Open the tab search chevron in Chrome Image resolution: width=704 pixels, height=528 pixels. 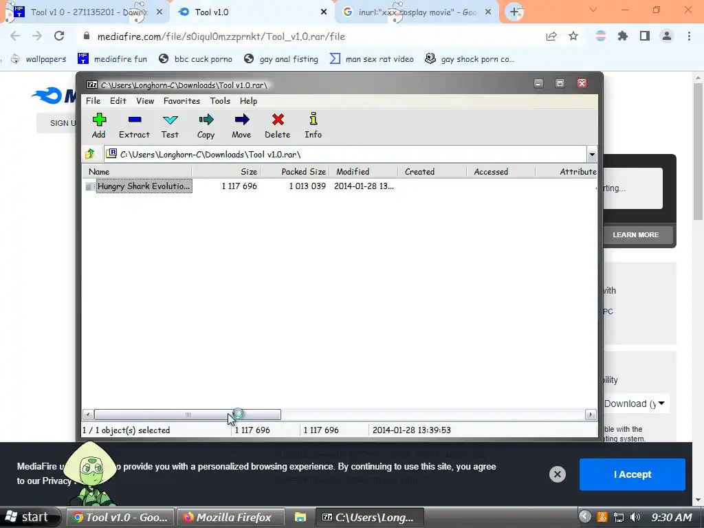593,10
